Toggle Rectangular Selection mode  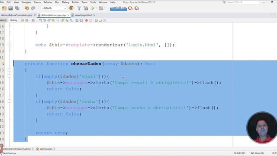tap(57, 20)
